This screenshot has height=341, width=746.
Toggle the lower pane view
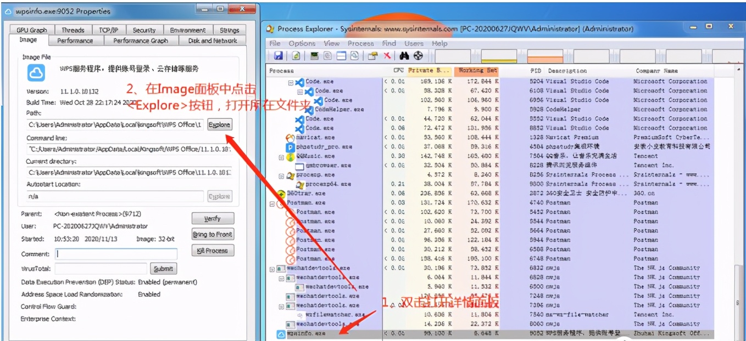(341, 55)
